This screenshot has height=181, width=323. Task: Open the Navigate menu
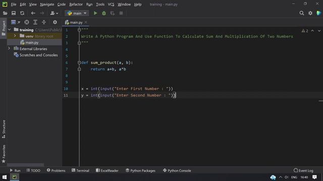coord(47,5)
